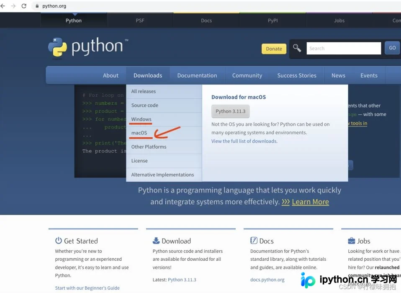Viewport: 401px width, 293px height.
Task: Switch to the PyPI top bar tab
Action: tap(273, 21)
